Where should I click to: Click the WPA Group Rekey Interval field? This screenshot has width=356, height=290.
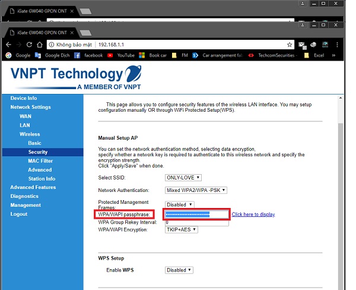pos(197,223)
